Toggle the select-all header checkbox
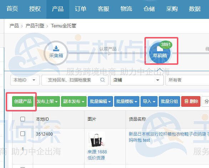209x168 pixels. click(x=23, y=119)
